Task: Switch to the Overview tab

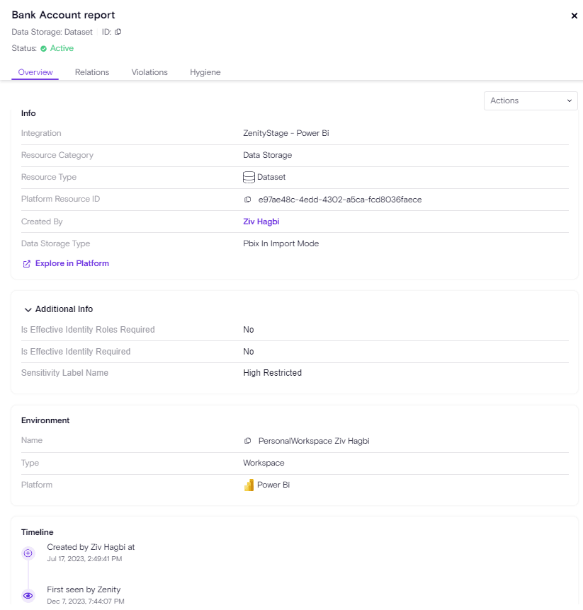Action: pyautogui.click(x=35, y=72)
